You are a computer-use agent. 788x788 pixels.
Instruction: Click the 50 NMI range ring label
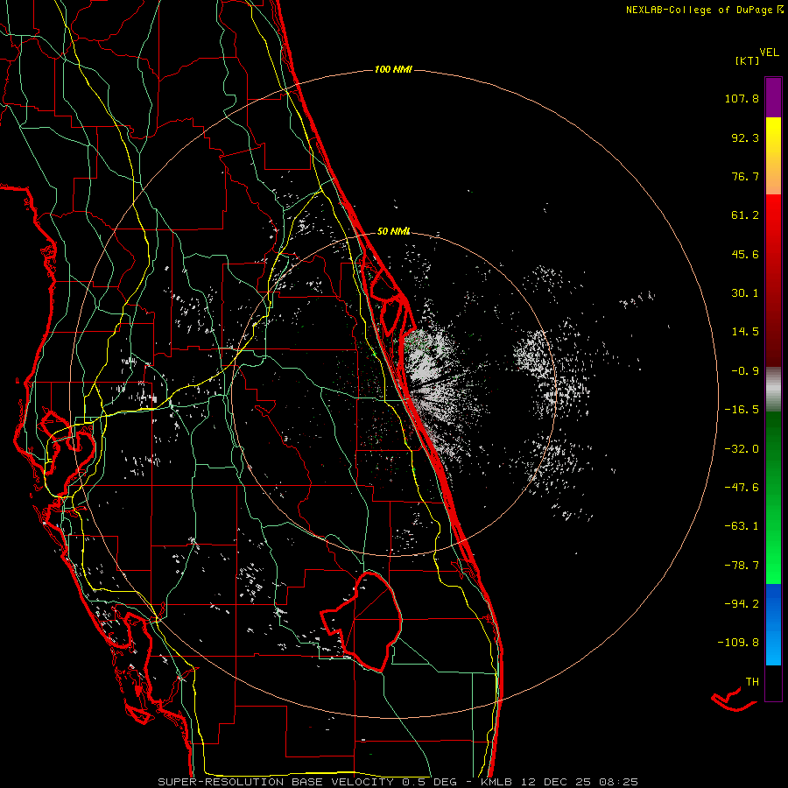393,231
